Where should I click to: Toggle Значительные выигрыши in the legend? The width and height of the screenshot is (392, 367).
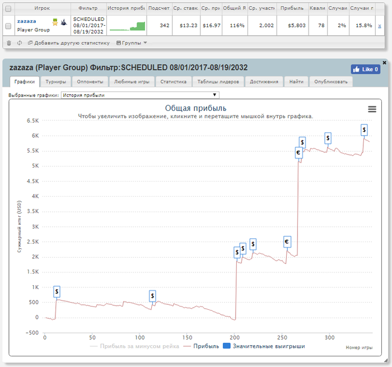tap(264, 346)
